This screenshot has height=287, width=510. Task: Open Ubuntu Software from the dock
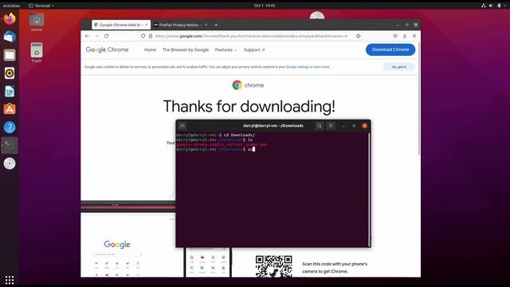(10, 109)
